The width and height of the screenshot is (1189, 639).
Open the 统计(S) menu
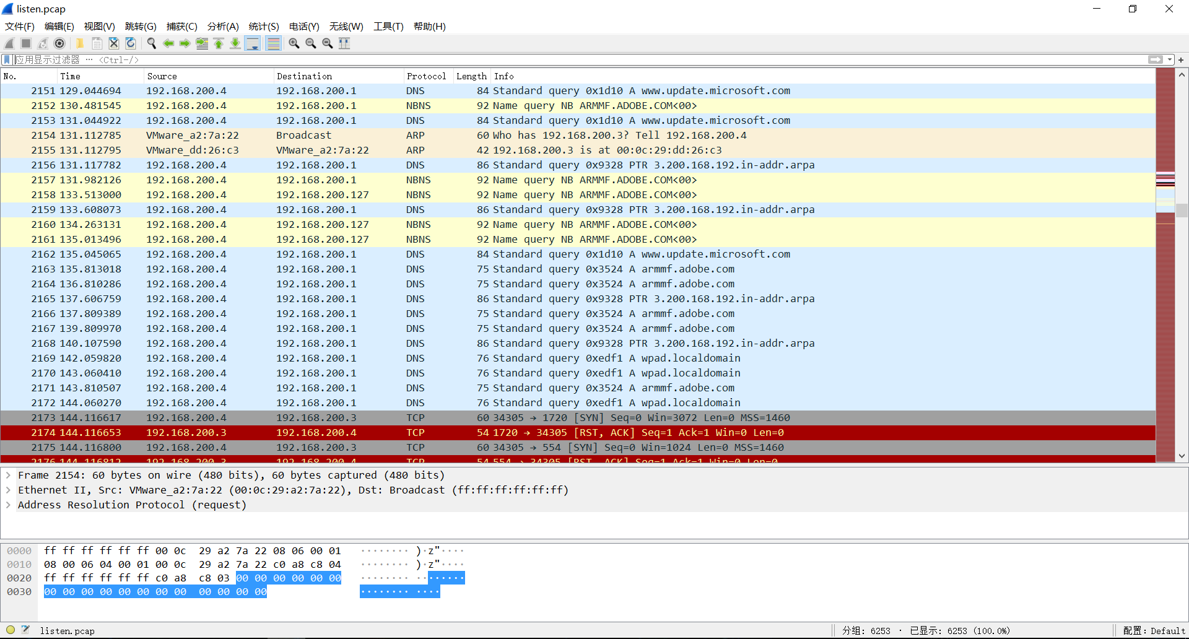[x=264, y=26]
